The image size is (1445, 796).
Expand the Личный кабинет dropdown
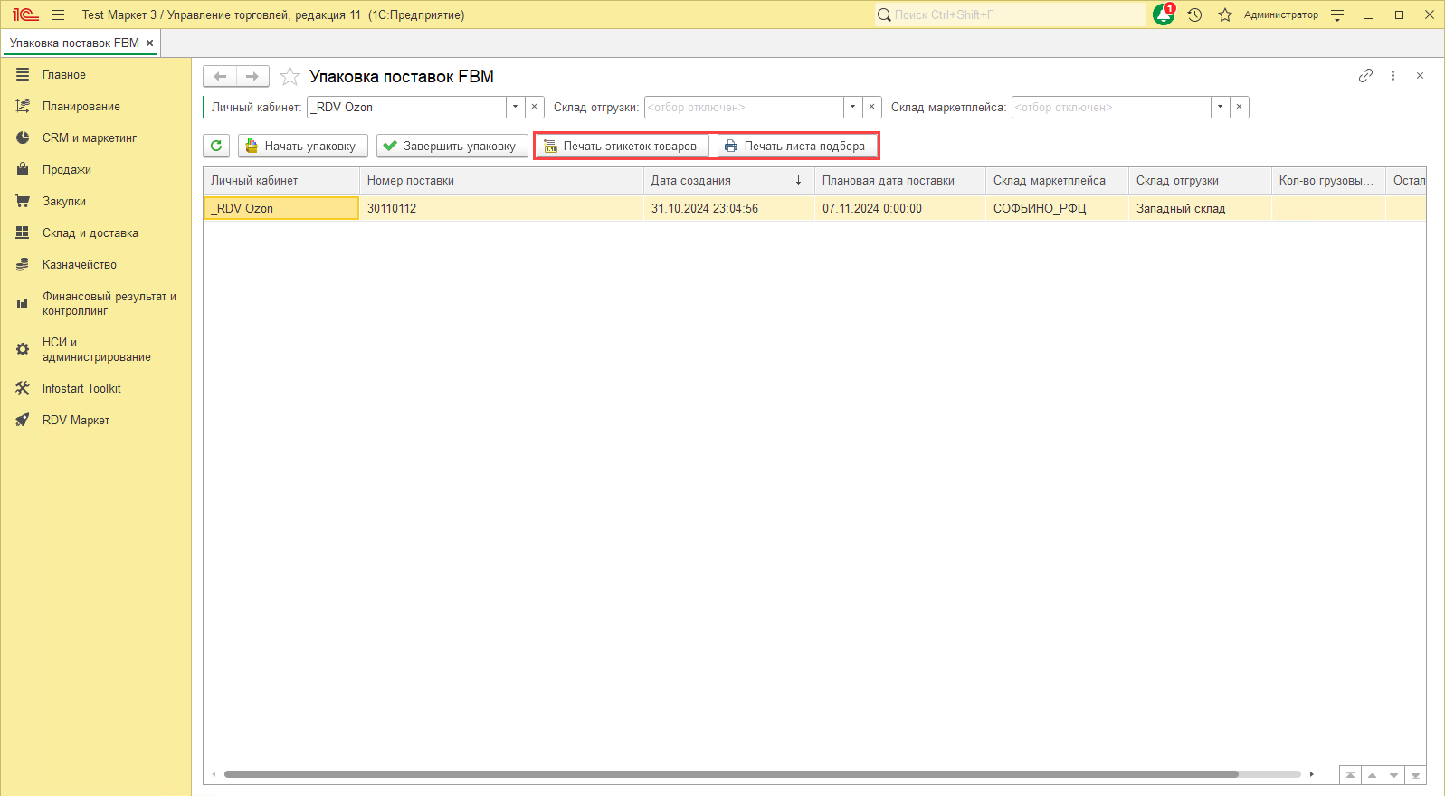tap(515, 107)
